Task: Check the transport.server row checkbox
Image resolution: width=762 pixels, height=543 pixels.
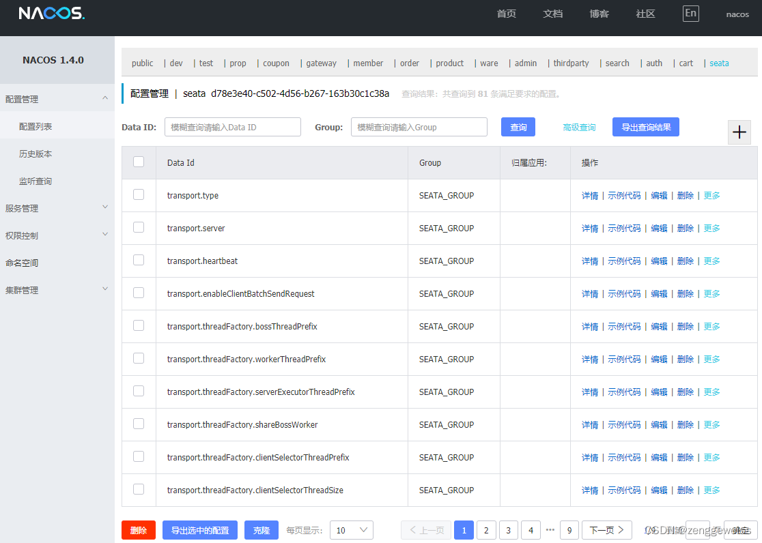Action: tap(139, 227)
